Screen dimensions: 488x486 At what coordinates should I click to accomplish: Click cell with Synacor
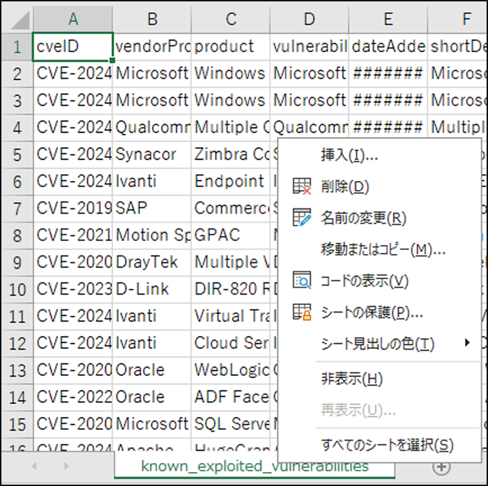point(152,155)
